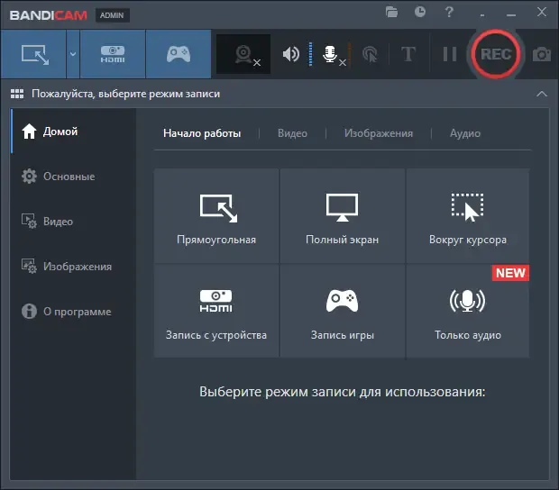Screen dimensions: 559x490
Task: Select rectangle screen recording mode in toolbar
Action: coord(33,54)
